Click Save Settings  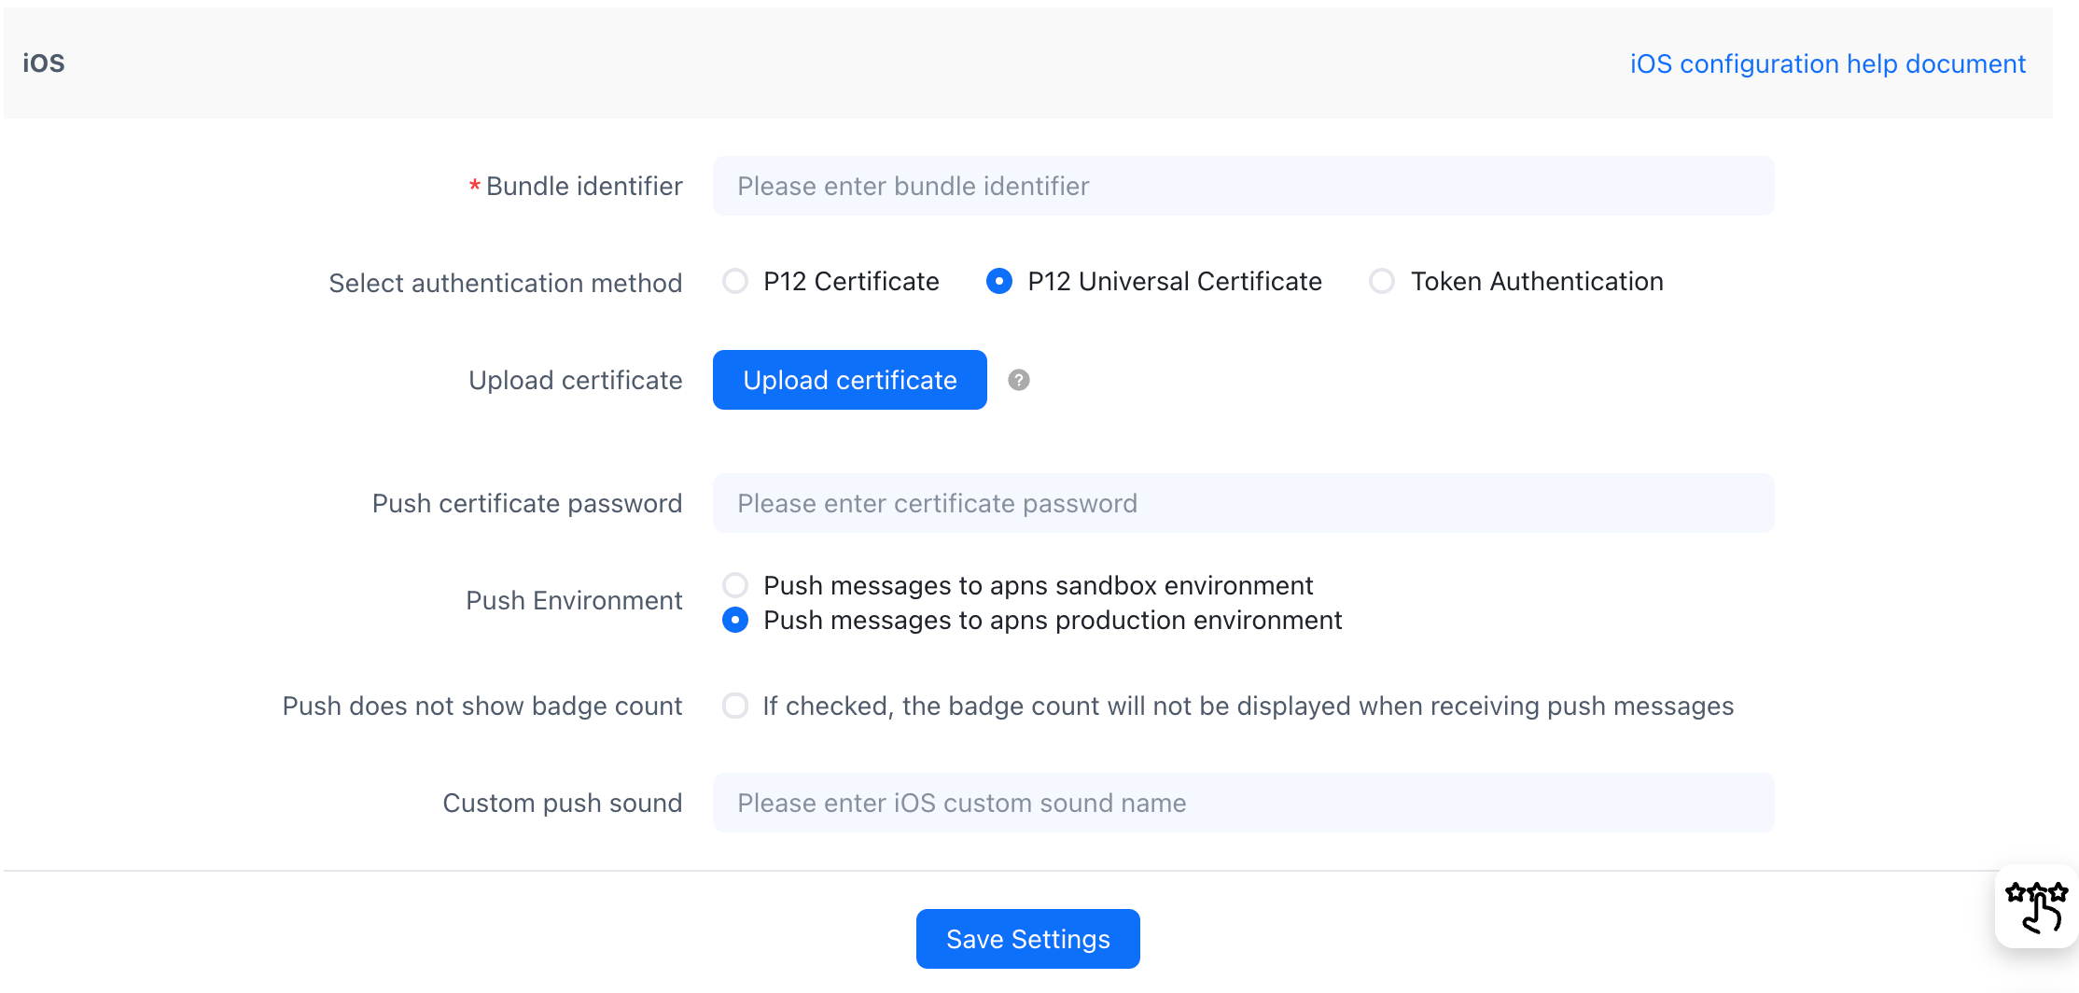(1027, 939)
